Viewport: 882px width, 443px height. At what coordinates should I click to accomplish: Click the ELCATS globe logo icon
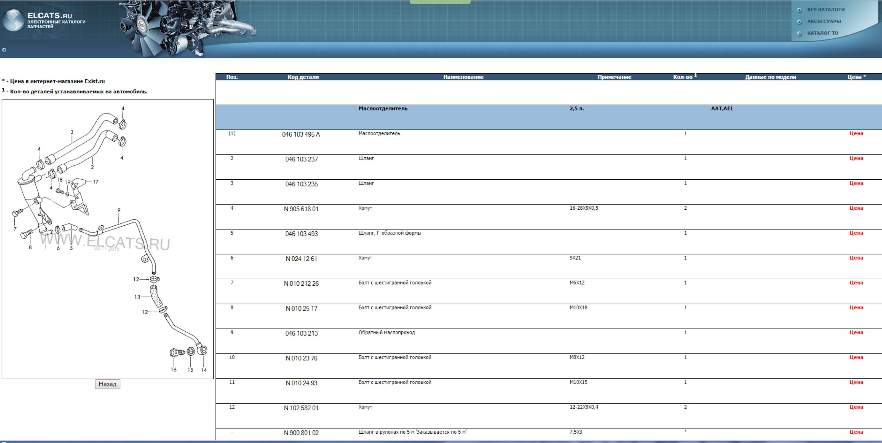click(13, 20)
